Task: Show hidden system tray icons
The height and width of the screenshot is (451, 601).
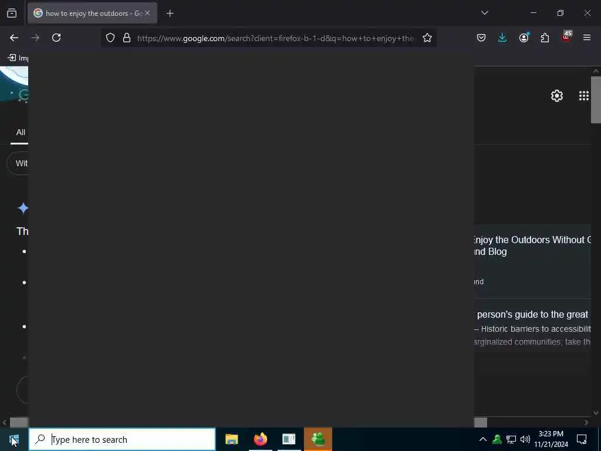Action: pyautogui.click(x=483, y=439)
